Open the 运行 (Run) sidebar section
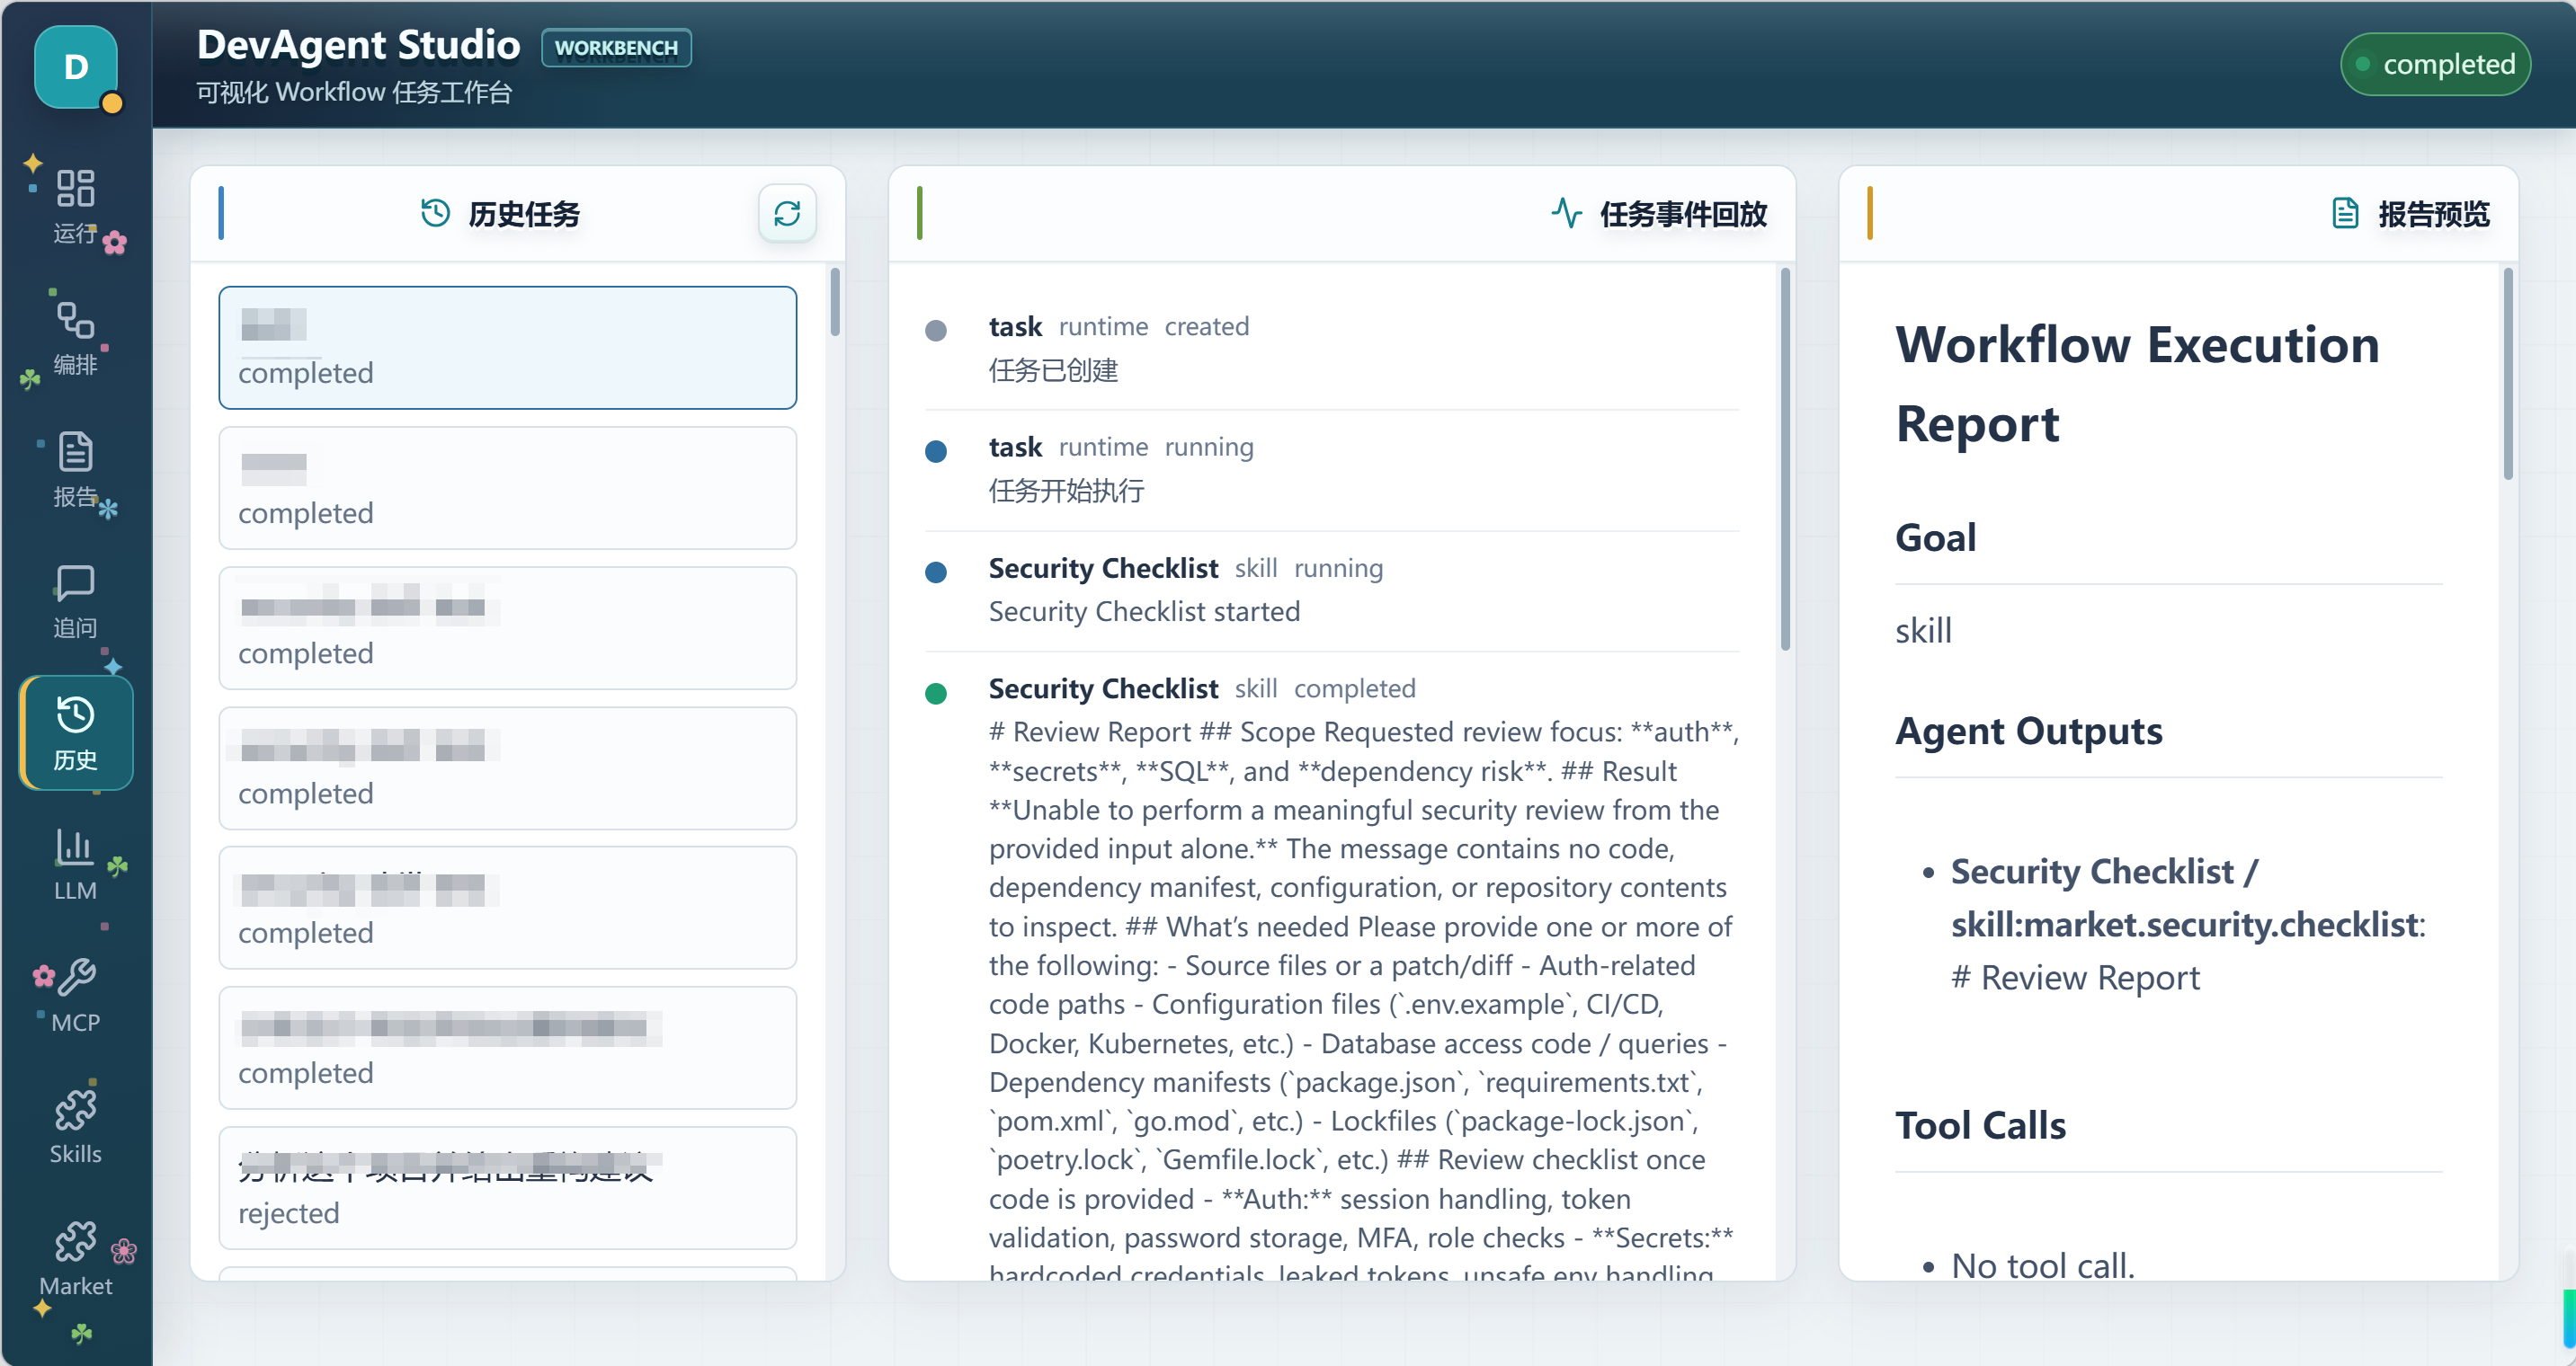Viewport: 2576px width, 1366px height. click(x=75, y=207)
